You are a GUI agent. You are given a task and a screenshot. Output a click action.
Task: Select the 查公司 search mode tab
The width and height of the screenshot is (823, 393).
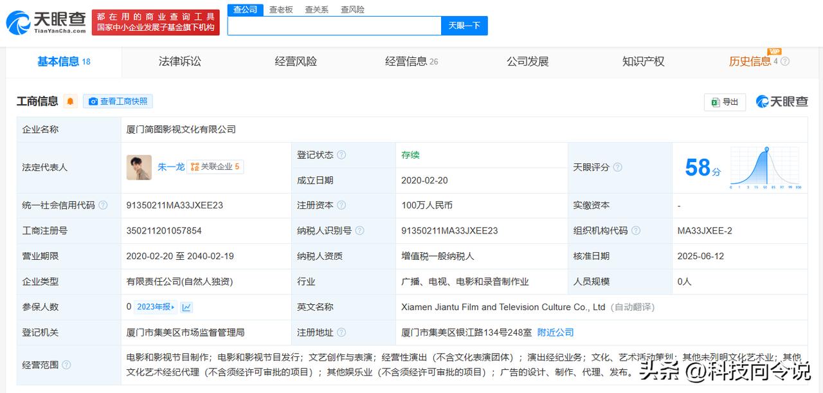(245, 10)
